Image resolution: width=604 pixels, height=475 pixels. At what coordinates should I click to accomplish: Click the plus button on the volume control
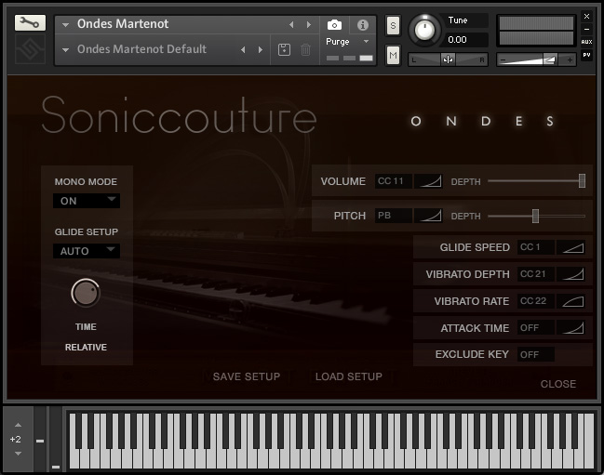point(570,60)
